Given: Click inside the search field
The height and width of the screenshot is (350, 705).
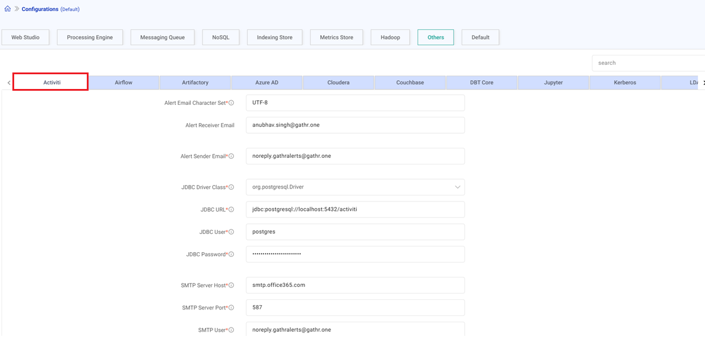Looking at the screenshot, I should pos(644,62).
